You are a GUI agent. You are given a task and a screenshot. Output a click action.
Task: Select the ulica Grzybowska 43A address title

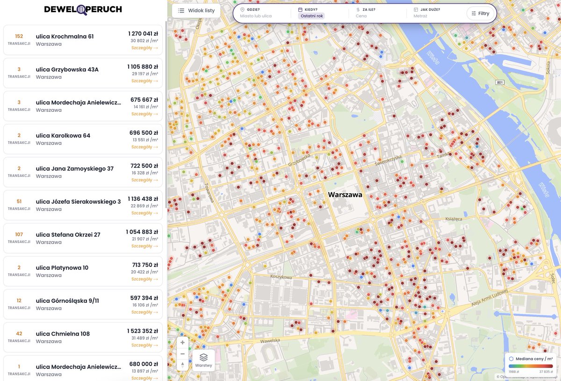click(x=67, y=70)
